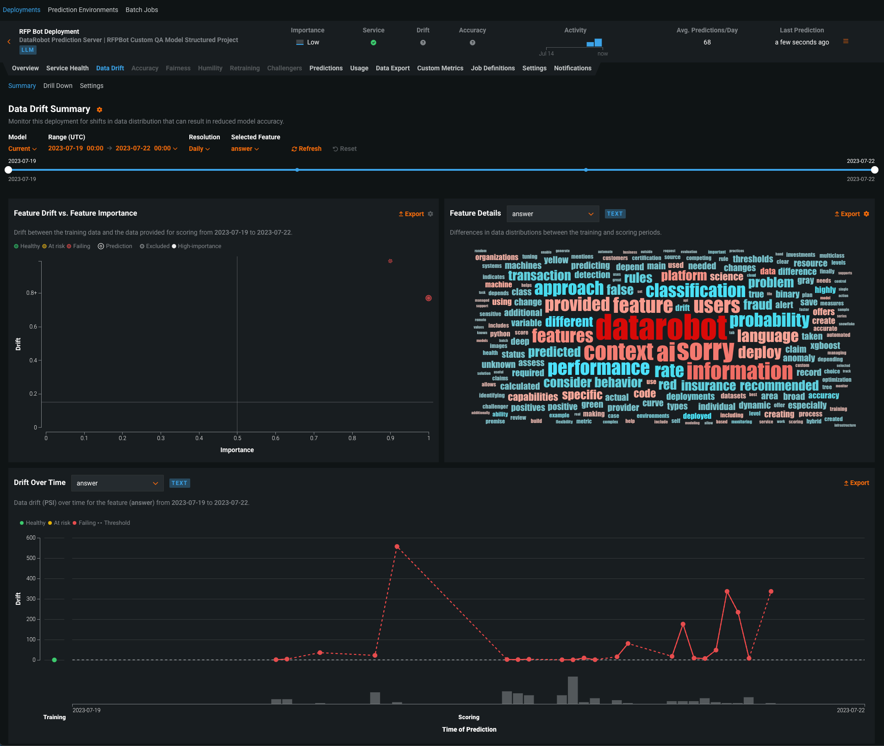Click the back arrow beside RFP Bot Deployment
Viewport: 884px width, 746px height.
pos(9,42)
